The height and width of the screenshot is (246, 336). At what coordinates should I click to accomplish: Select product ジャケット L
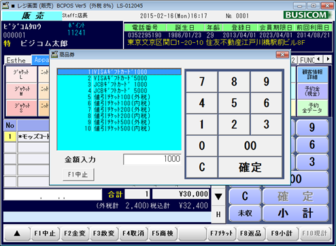[21, 74]
